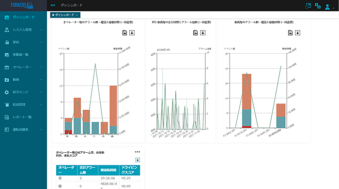The height and width of the screenshot is (189, 339).
Task: Click the vehicle alarm count chart title
Action: point(264,22)
